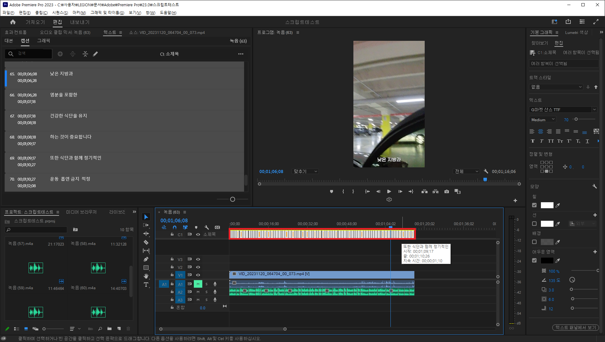
Task: Select the Razor tool in timeline toolbar
Action: click(x=146, y=242)
